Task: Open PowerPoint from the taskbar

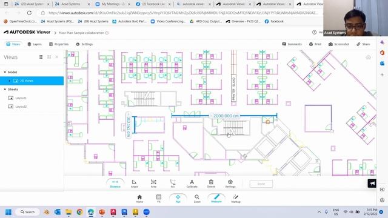Action: pos(102,212)
